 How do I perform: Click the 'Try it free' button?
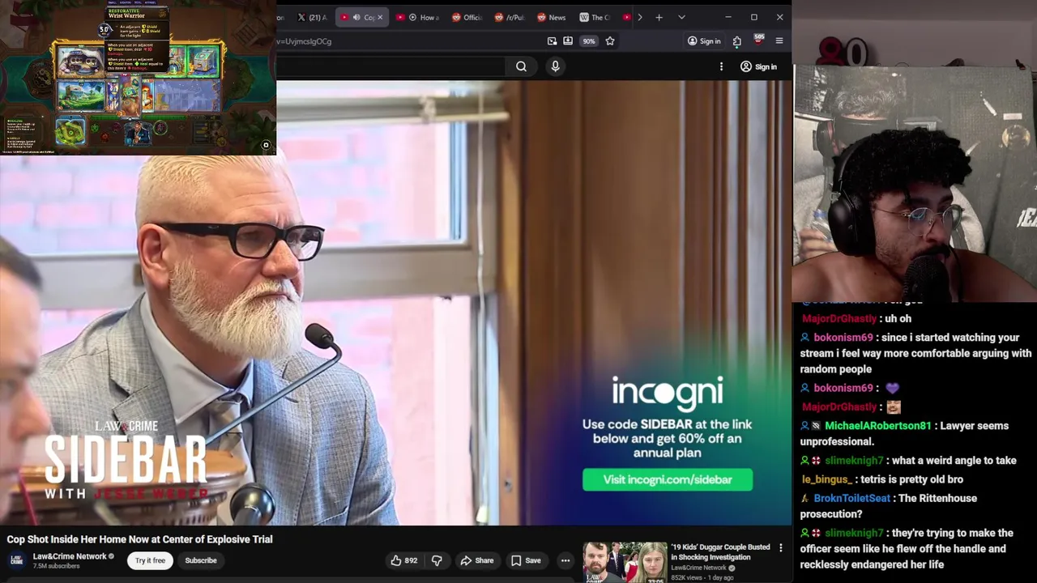point(150,560)
